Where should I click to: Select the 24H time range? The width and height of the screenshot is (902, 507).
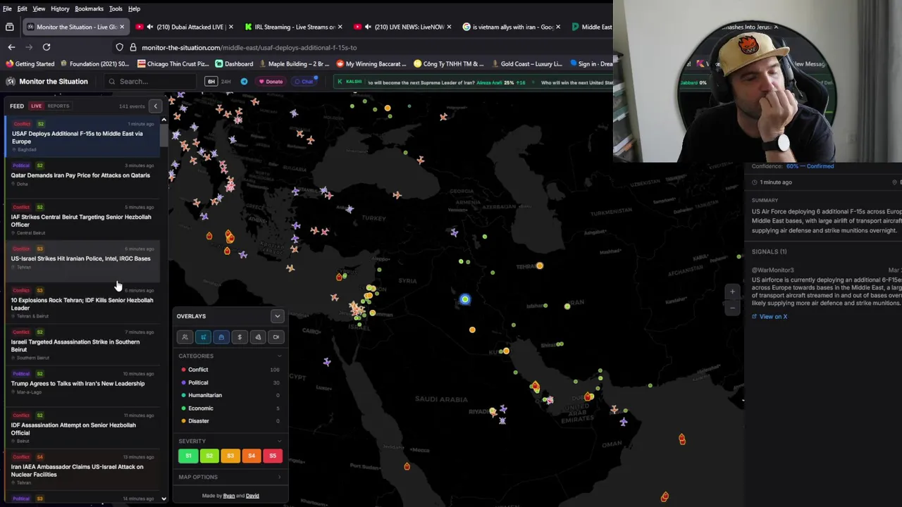[226, 82]
